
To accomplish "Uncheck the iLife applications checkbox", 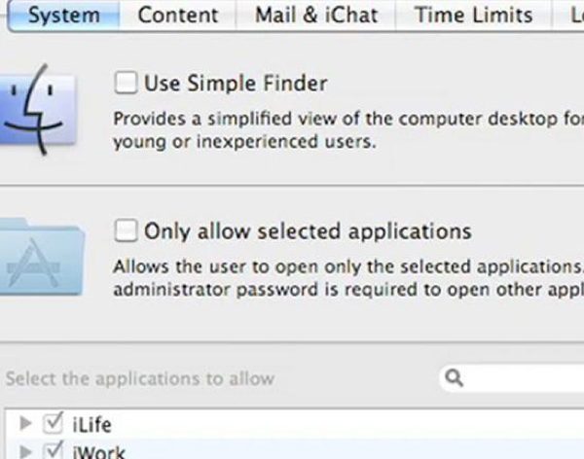I will point(54,423).
